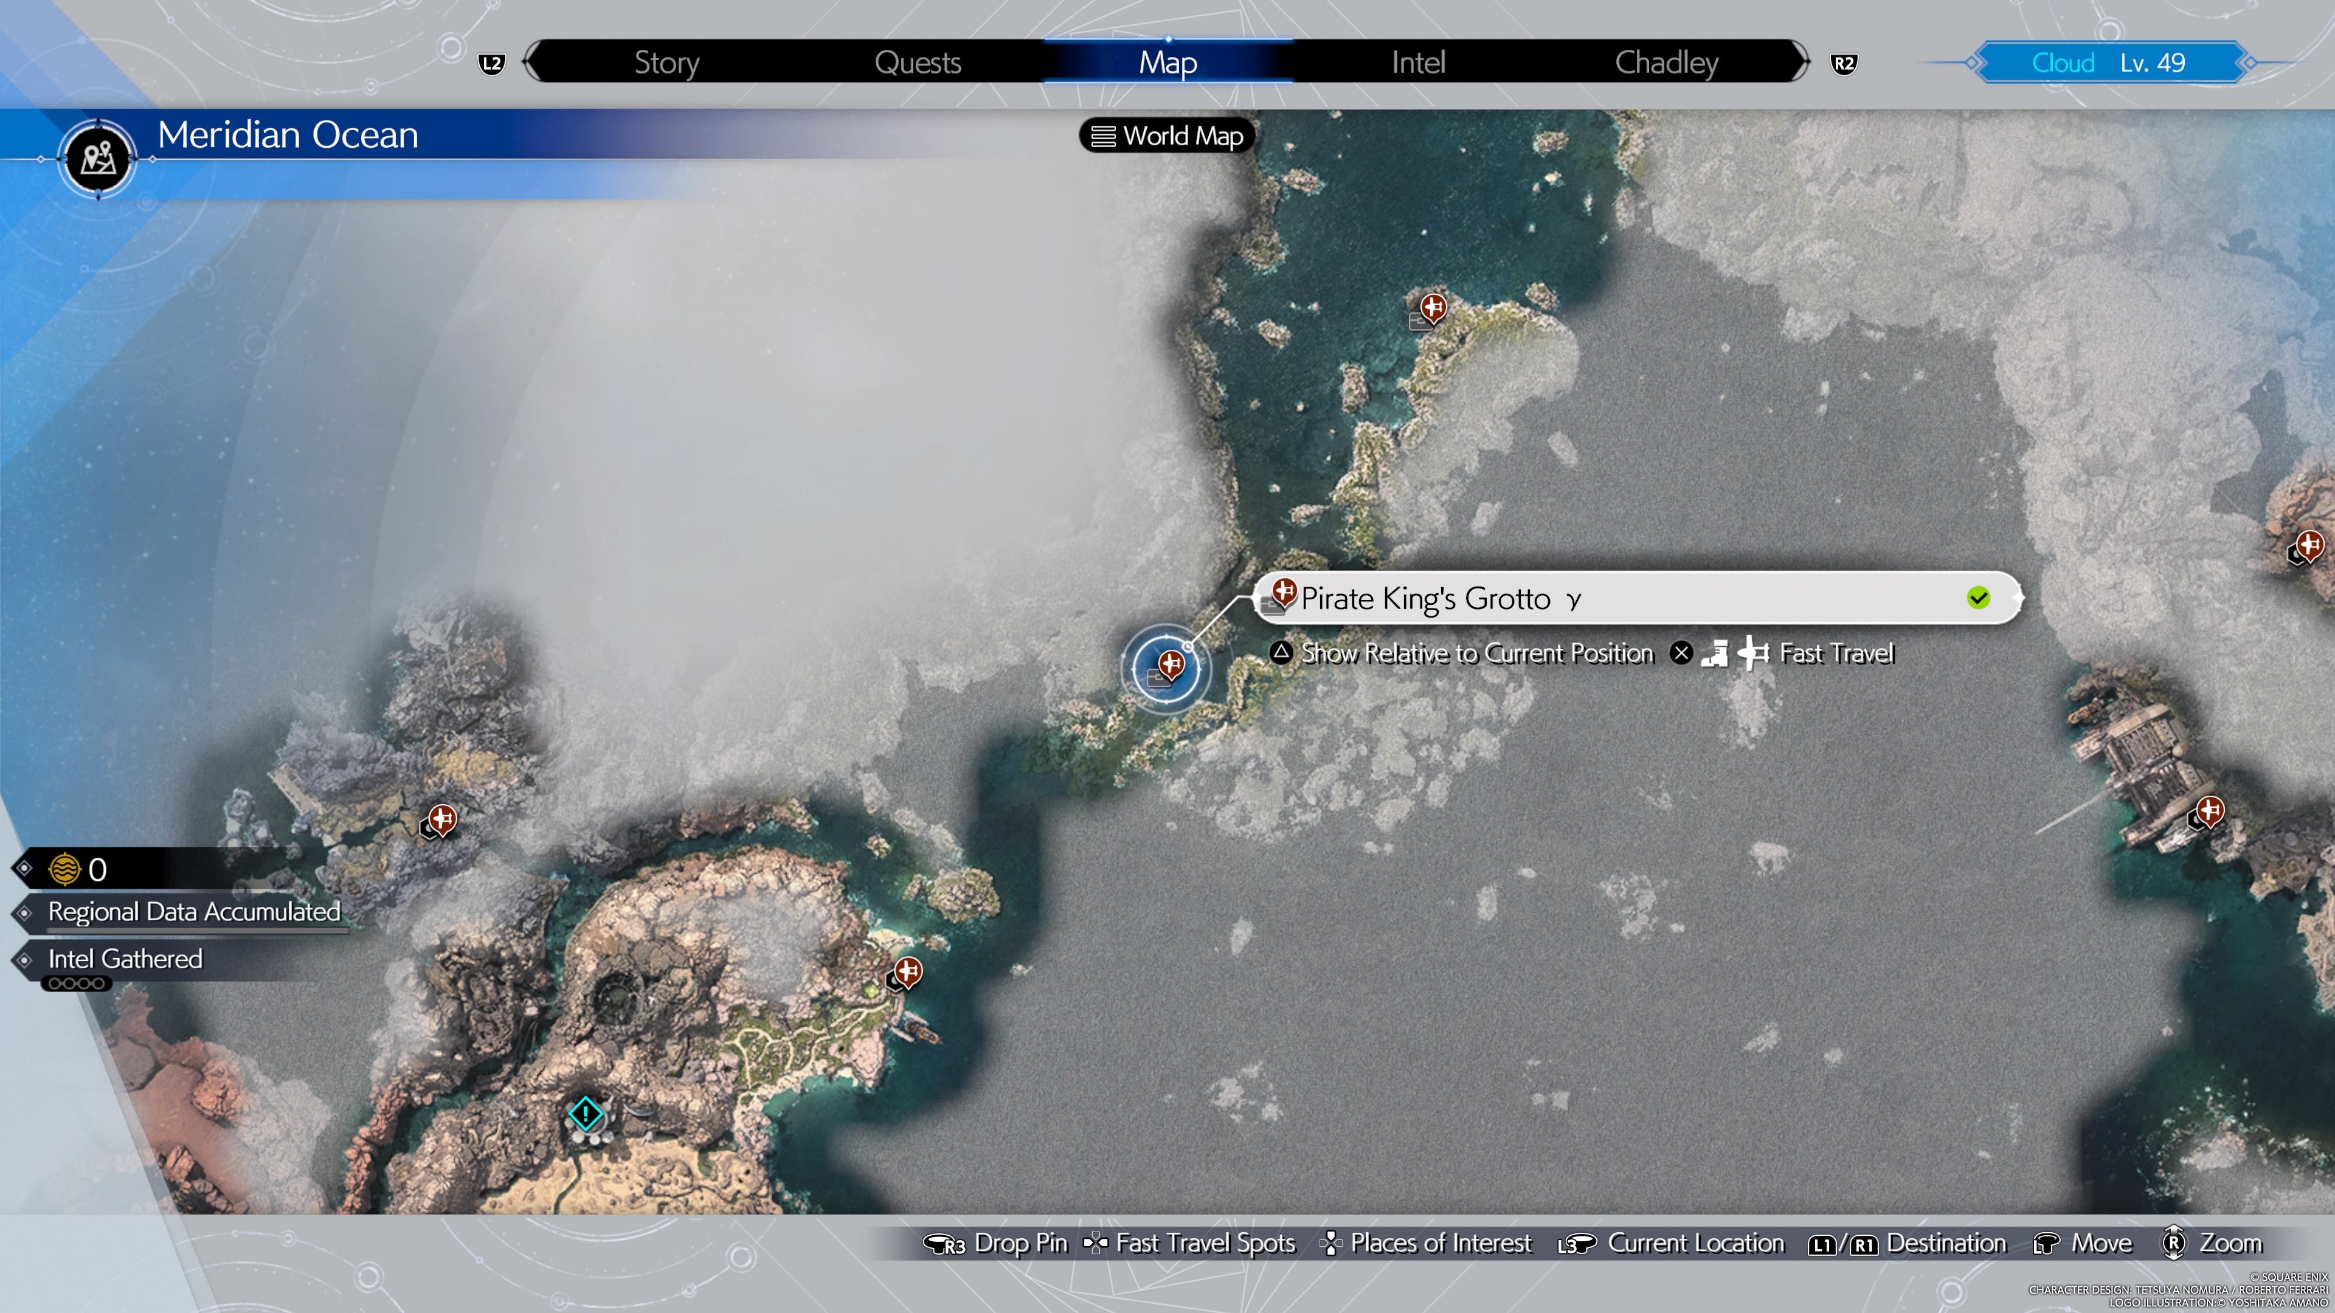Click the Meridian Ocean region map icon

(x=98, y=159)
